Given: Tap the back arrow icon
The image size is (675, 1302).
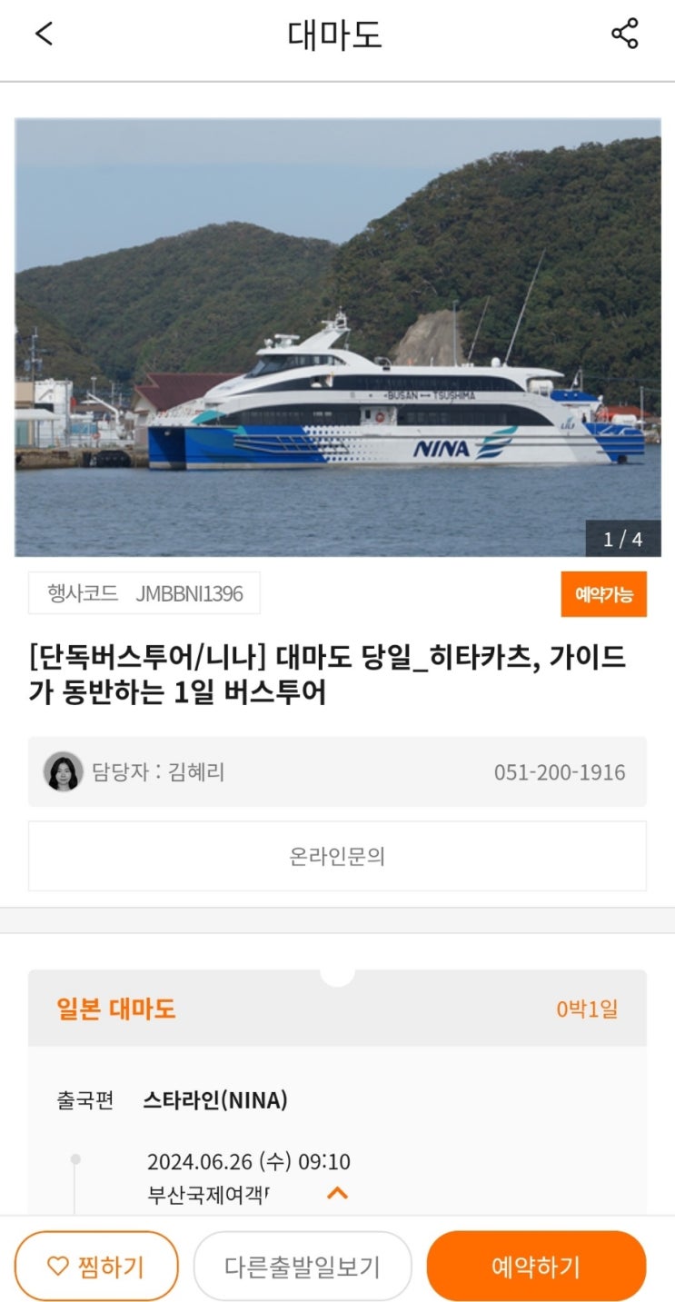Looking at the screenshot, I should (x=45, y=35).
